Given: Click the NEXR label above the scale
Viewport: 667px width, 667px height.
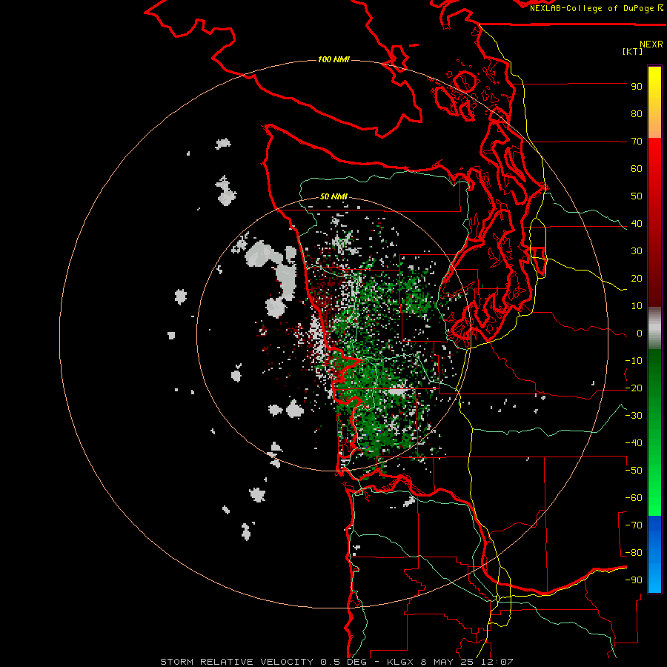Looking at the screenshot, I should pos(651,44).
